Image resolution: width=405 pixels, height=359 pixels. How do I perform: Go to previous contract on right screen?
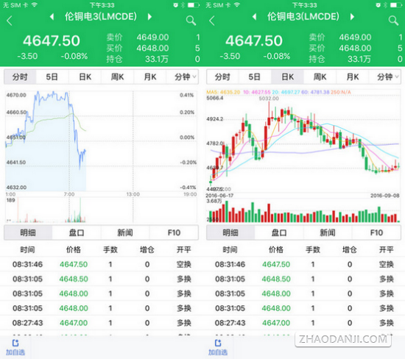(255, 17)
